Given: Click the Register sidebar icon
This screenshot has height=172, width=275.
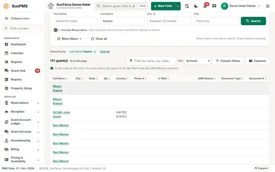Looking at the screenshot, I should 6,62.
